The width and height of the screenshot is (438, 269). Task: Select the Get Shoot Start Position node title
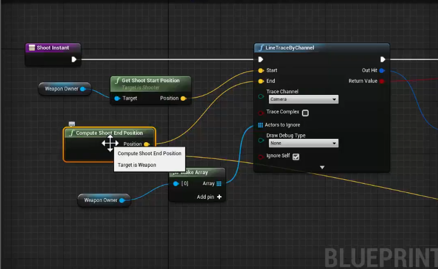click(x=151, y=81)
